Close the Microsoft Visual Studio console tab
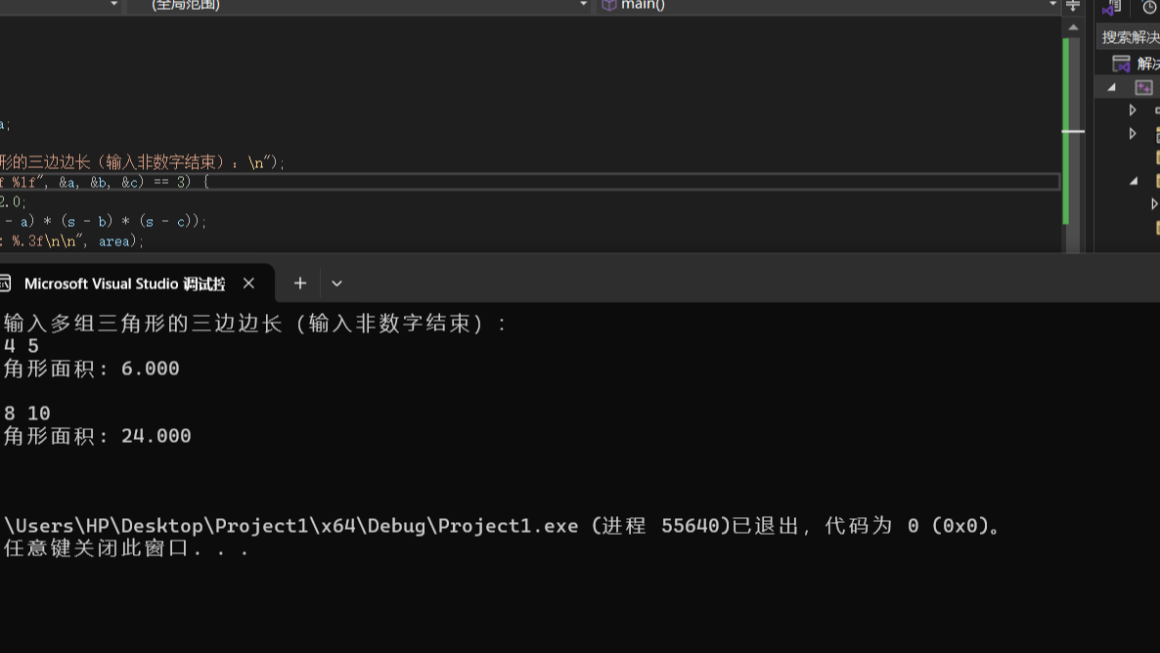This screenshot has width=1160, height=653. tap(248, 283)
